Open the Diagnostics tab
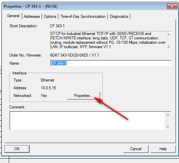Viewport: 179px width, 163px height. click(x=119, y=17)
